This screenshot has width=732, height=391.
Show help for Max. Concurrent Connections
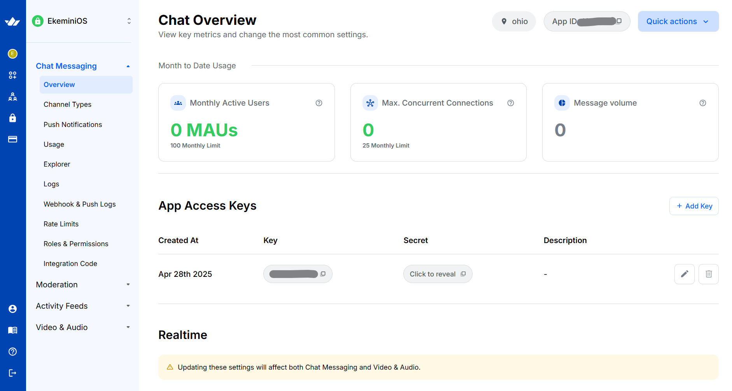coord(511,103)
